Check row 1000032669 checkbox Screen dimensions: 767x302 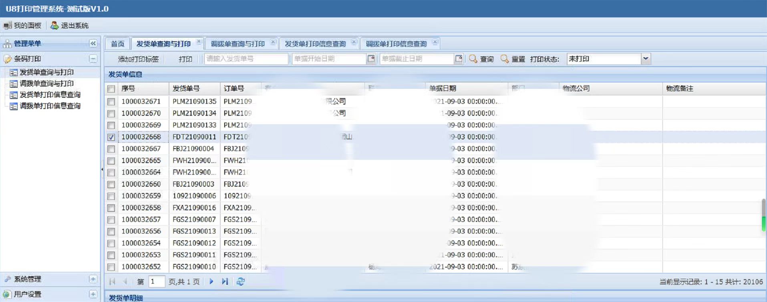(x=111, y=125)
